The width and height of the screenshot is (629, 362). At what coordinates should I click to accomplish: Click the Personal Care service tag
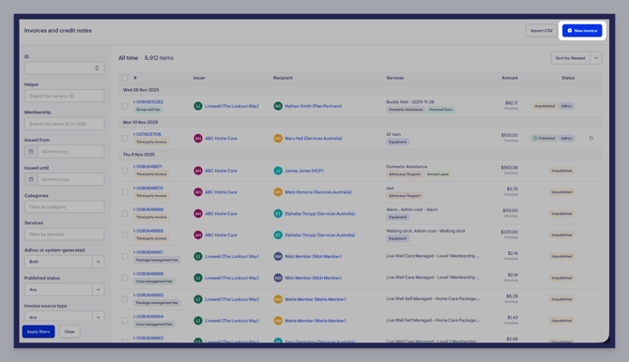pos(440,110)
